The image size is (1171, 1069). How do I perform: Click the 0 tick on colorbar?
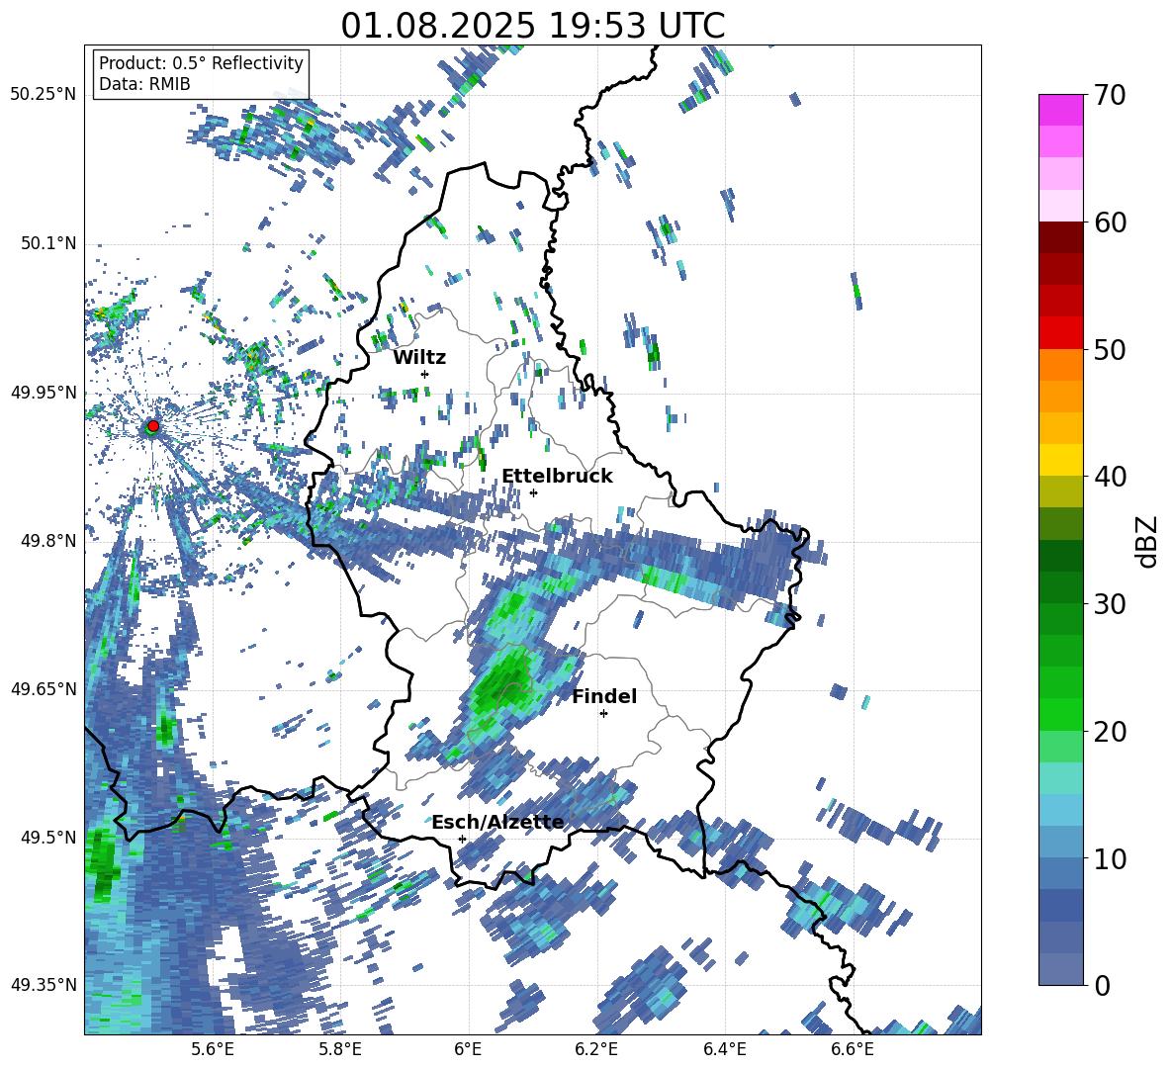click(1101, 985)
